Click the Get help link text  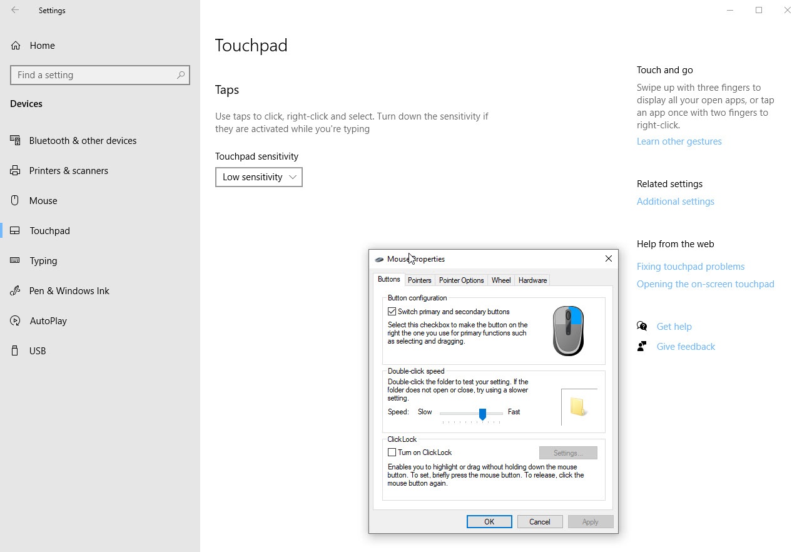point(674,327)
